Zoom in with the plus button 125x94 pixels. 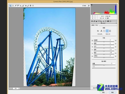[x=12, y=88]
